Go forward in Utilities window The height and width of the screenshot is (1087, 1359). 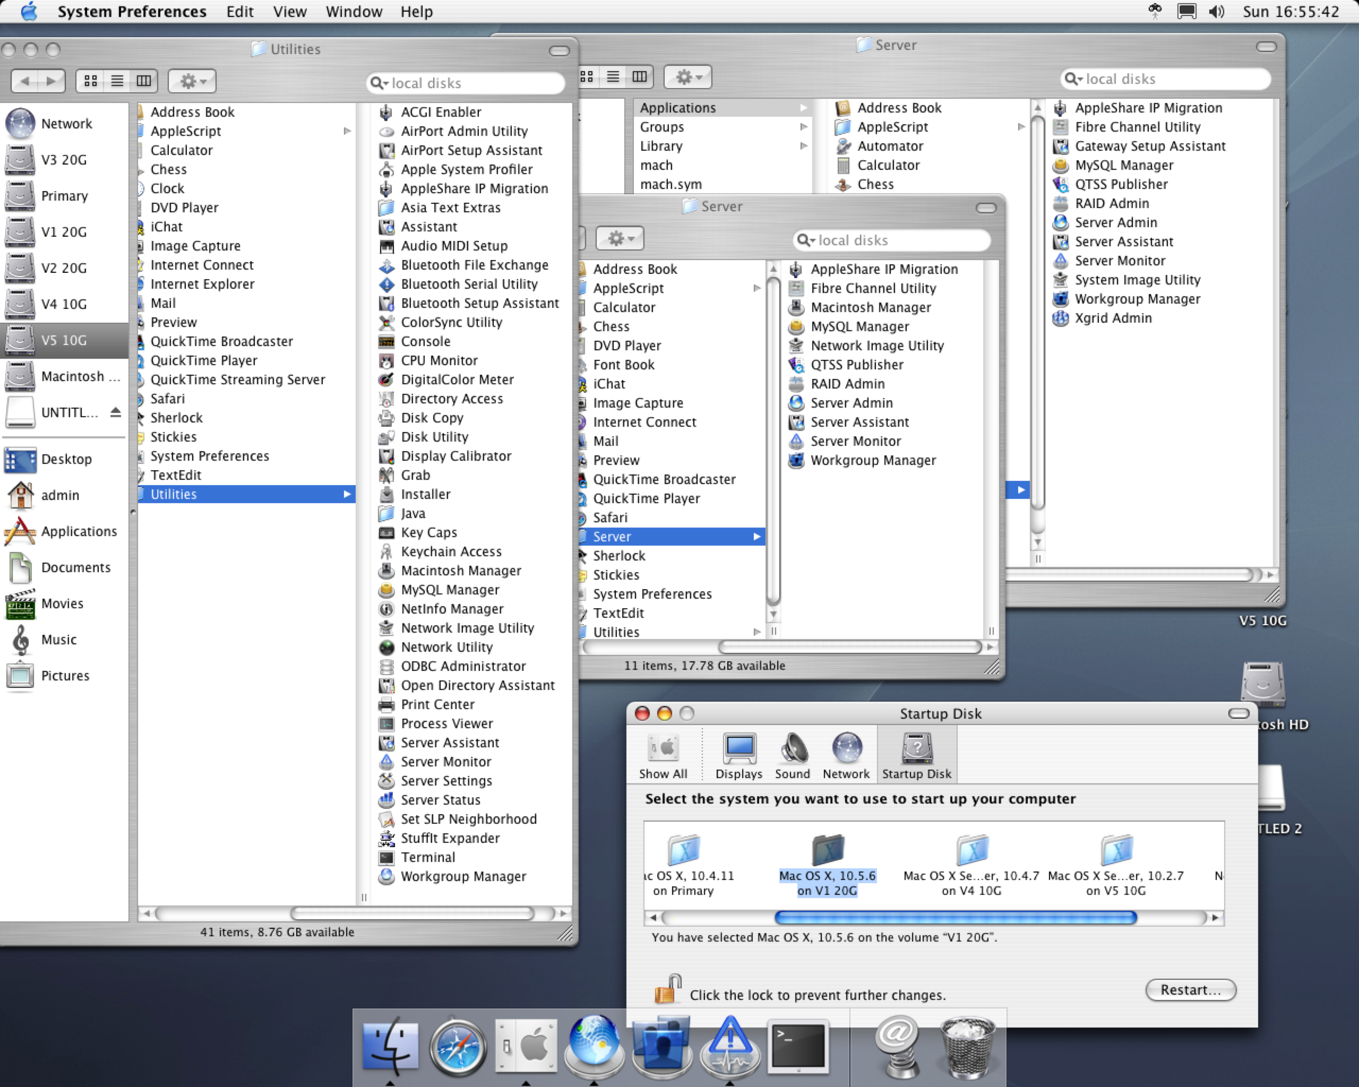coord(51,81)
